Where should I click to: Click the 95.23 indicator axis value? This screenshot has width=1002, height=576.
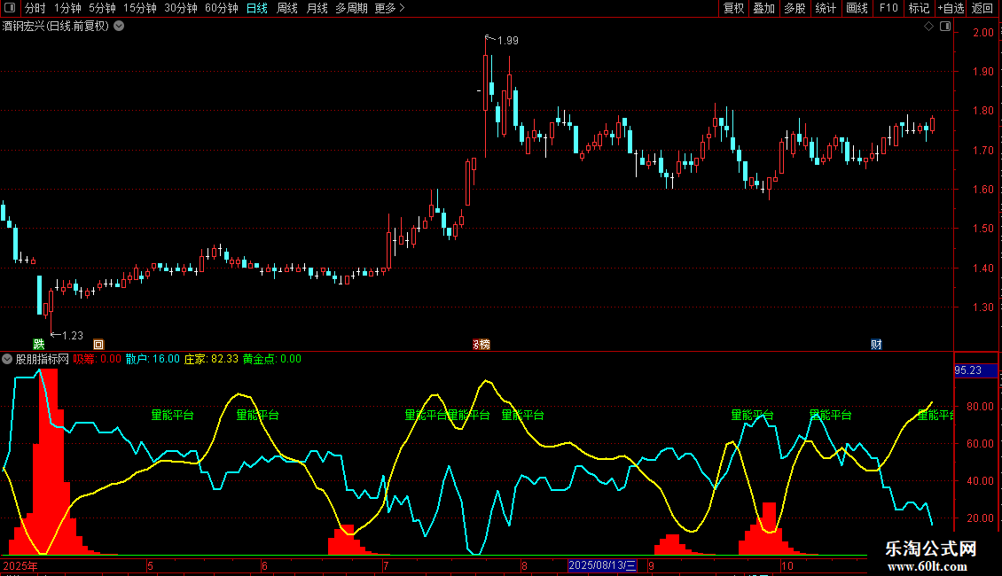pyautogui.click(x=968, y=370)
